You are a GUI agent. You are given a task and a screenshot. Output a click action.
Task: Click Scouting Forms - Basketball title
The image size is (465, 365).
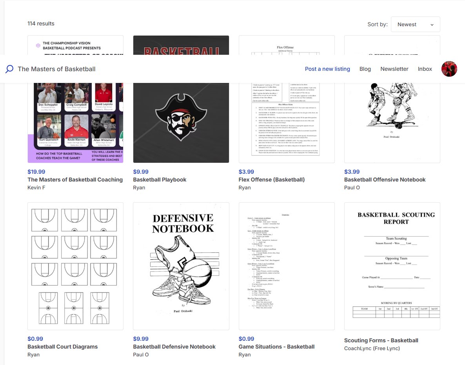click(x=381, y=340)
